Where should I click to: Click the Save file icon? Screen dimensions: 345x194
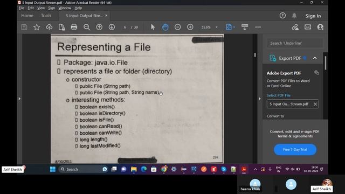click(24, 27)
